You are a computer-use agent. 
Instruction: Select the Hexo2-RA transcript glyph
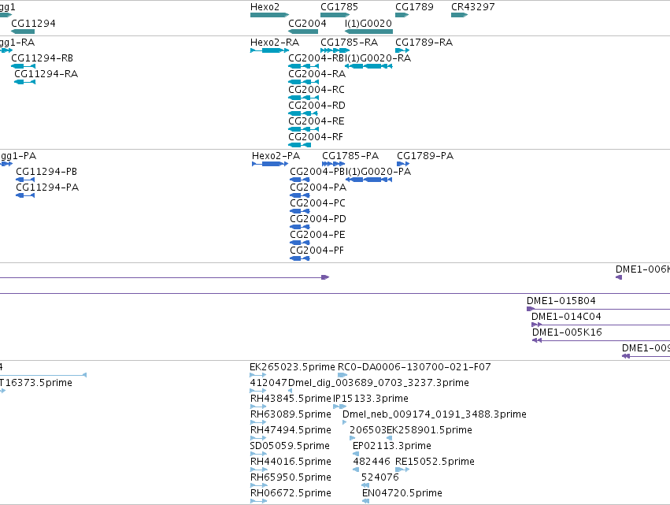[x=269, y=50]
